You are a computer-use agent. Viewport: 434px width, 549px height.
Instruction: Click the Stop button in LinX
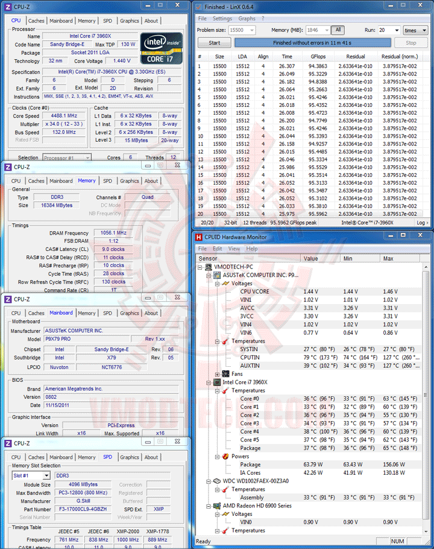click(x=411, y=43)
